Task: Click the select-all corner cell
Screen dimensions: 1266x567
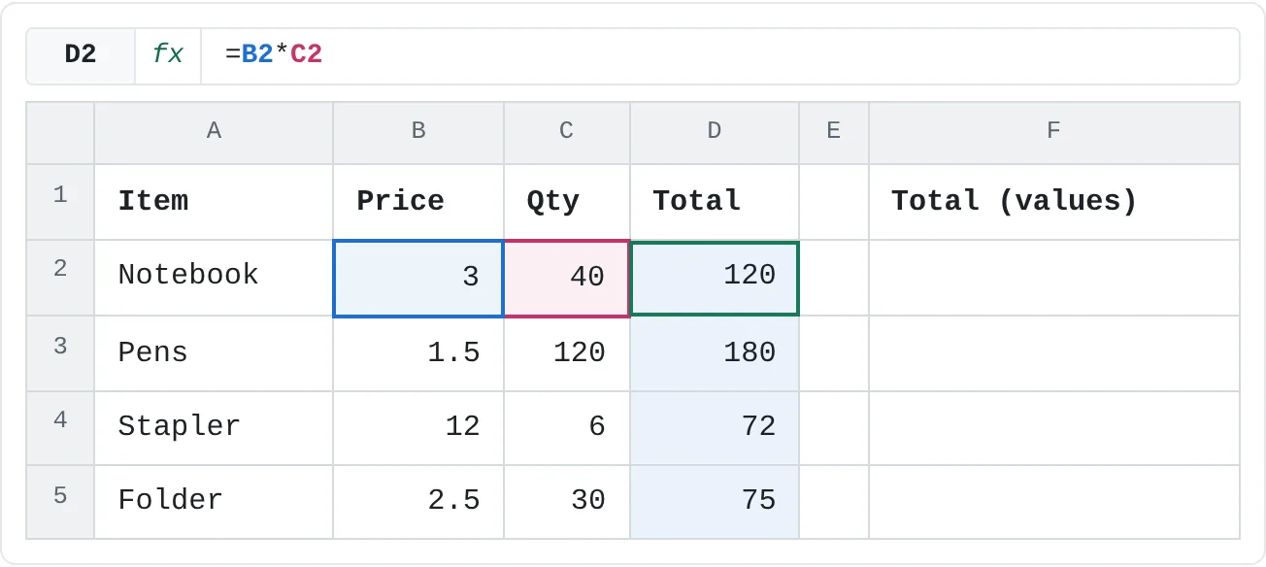Action: click(60, 132)
